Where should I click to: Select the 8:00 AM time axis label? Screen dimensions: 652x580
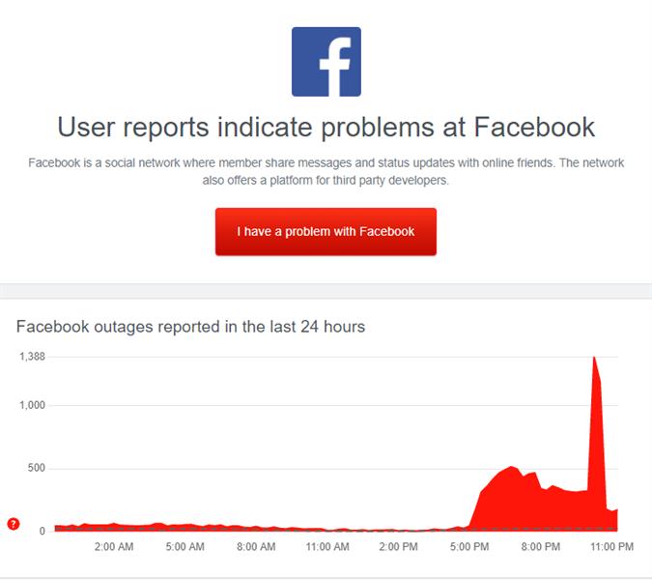256,547
